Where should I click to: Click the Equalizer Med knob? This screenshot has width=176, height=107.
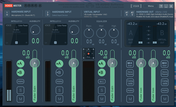(101, 33)
